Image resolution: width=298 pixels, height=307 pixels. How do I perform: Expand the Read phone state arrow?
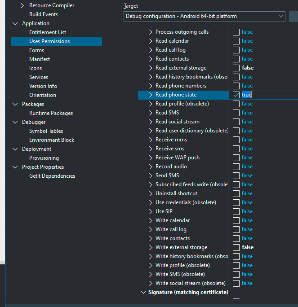pyautogui.click(x=151, y=95)
